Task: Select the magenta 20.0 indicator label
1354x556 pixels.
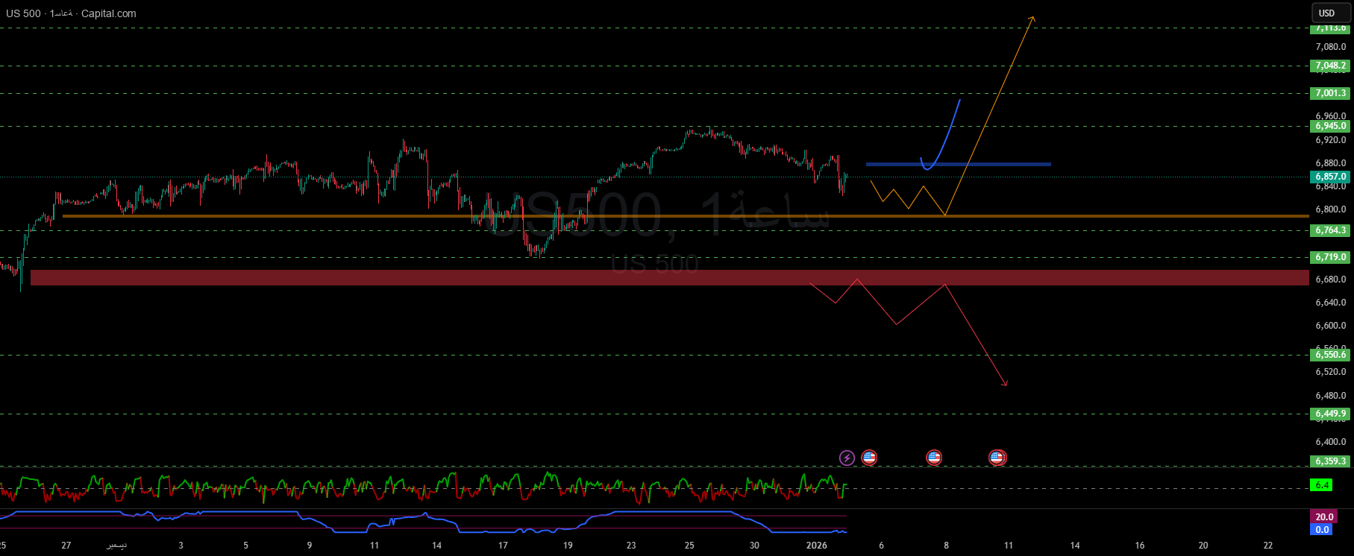Action: (x=1323, y=516)
